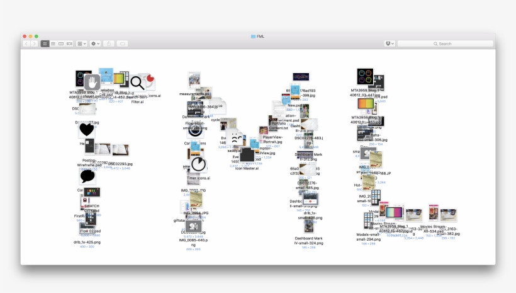Select the white hand cursor file icon
This screenshot has height=293, width=516.
tap(92, 82)
